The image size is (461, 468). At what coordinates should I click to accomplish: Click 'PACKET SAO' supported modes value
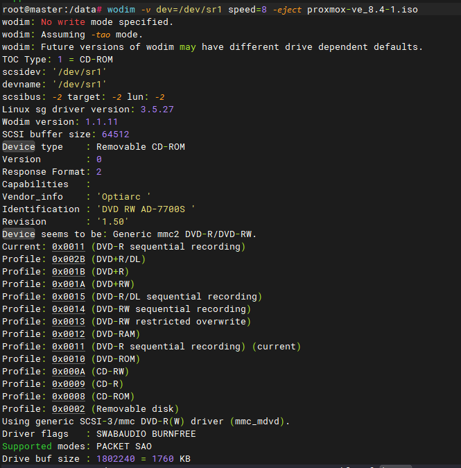tap(124, 447)
